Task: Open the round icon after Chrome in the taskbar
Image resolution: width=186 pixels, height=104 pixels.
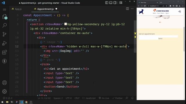Action: click(31, 102)
